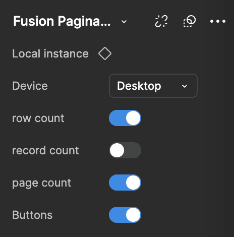Click the white knob of record count switch

point(117,150)
